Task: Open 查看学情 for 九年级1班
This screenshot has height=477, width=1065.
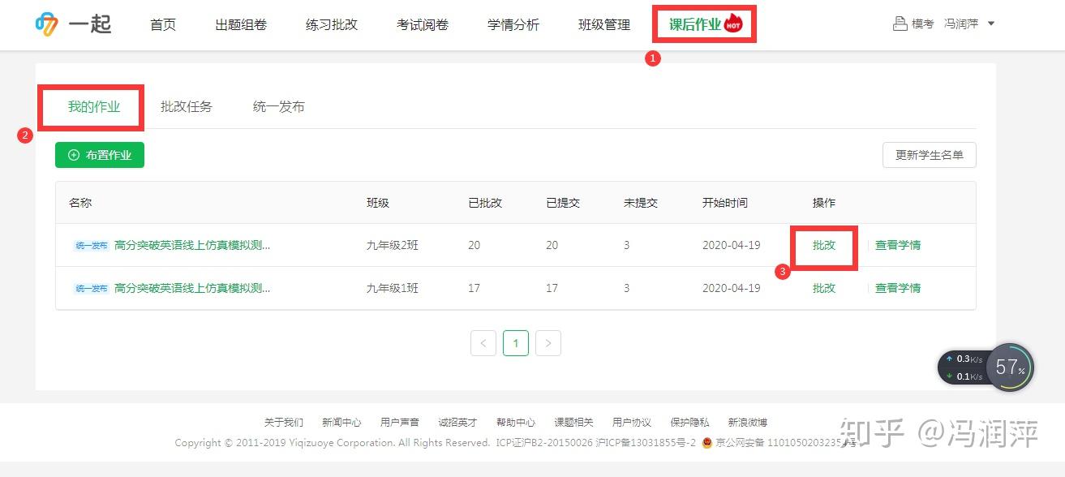Action: pos(898,288)
